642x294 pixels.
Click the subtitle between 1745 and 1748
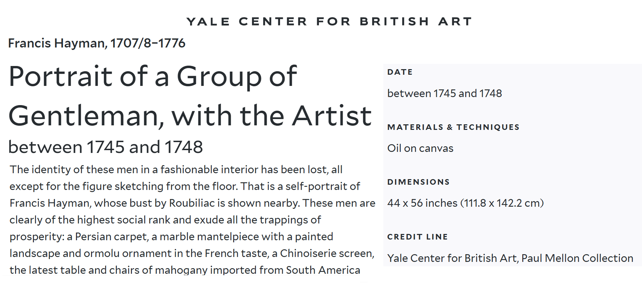(105, 147)
